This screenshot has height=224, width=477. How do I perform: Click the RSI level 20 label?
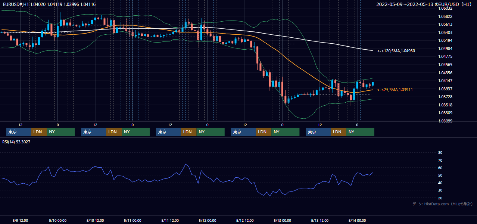(x=440, y=198)
